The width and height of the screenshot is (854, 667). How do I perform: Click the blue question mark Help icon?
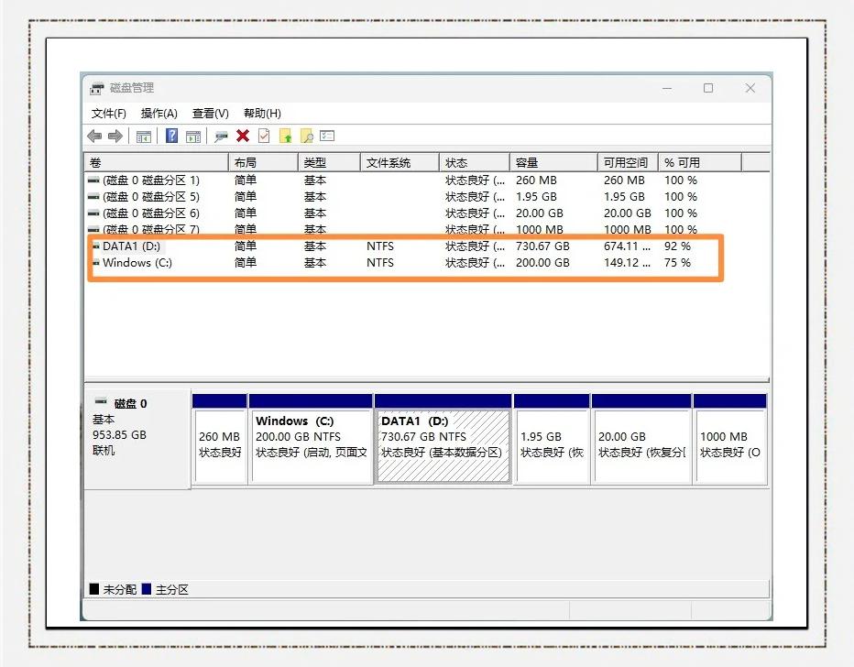(171, 137)
